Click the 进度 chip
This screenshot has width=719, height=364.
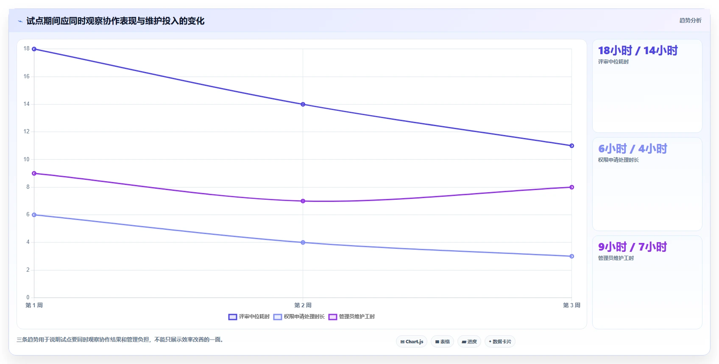469,342
